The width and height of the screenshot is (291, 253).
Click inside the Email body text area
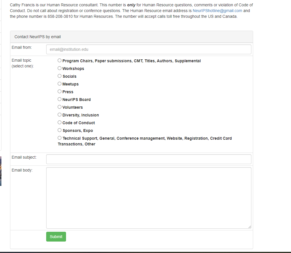[149, 198]
